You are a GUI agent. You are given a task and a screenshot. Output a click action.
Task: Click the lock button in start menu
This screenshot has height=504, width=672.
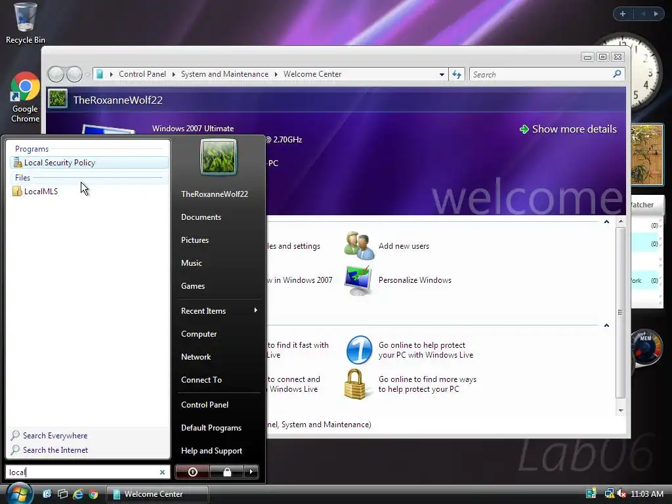pos(227,472)
